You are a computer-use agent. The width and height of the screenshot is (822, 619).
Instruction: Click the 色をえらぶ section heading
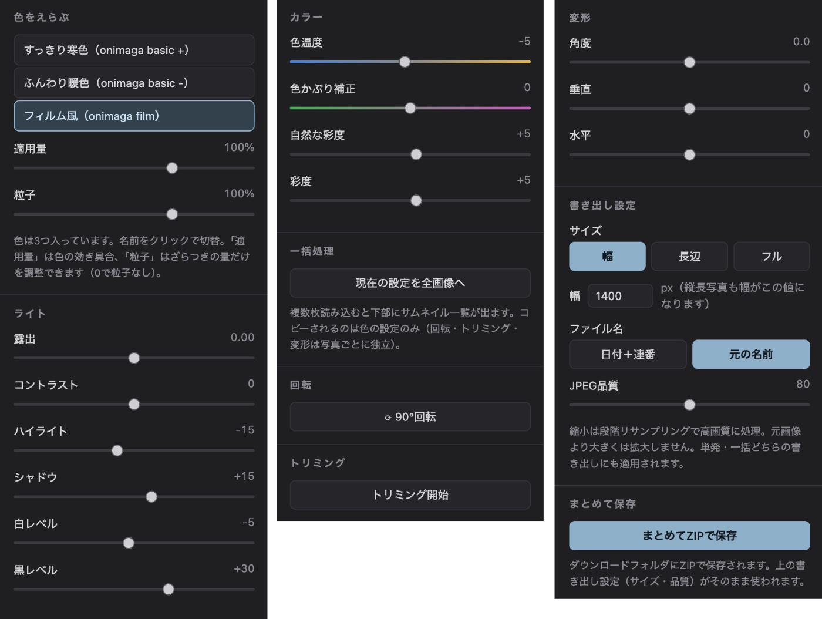coord(41,18)
